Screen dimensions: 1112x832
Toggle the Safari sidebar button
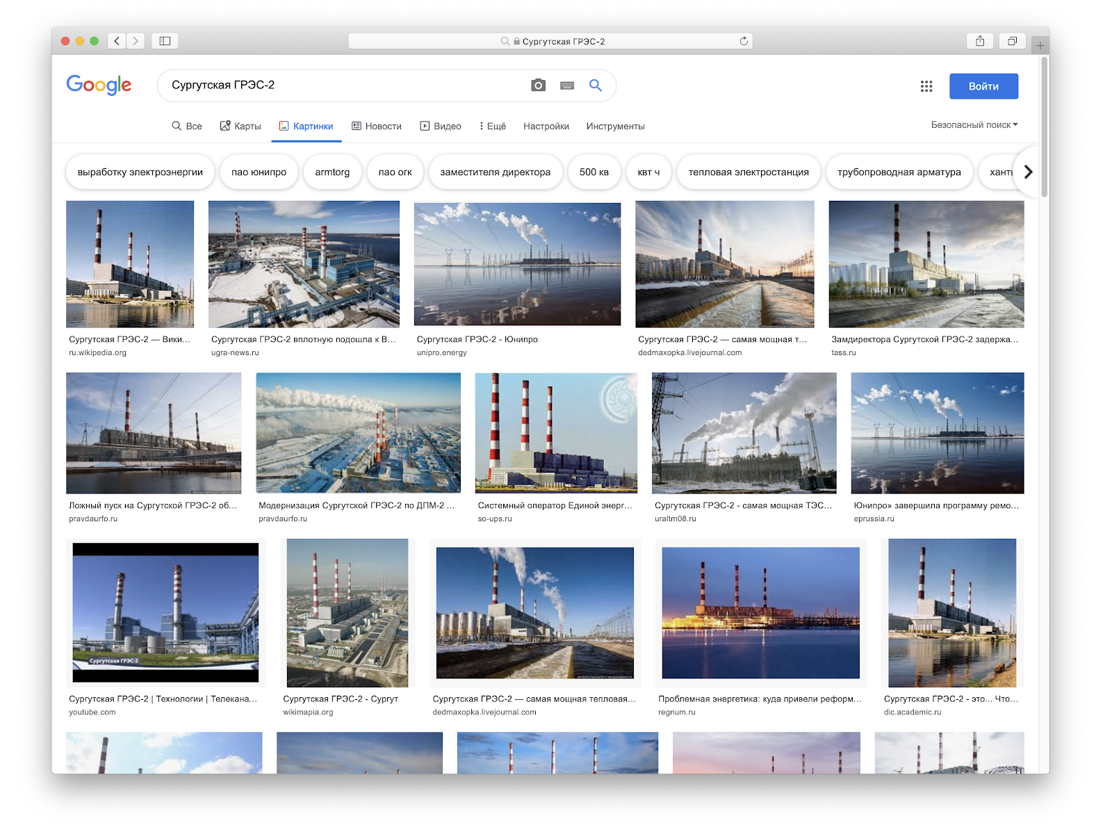165,41
